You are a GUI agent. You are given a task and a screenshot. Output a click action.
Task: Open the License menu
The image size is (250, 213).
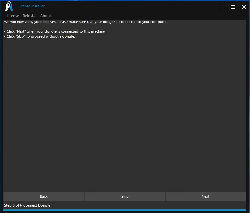13,16
